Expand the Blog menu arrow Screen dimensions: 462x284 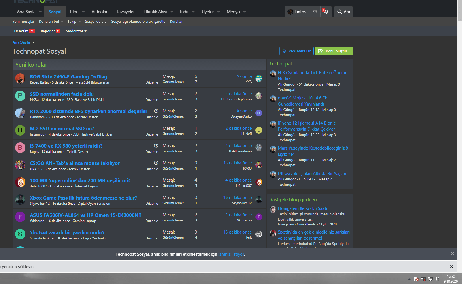point(83,12)
